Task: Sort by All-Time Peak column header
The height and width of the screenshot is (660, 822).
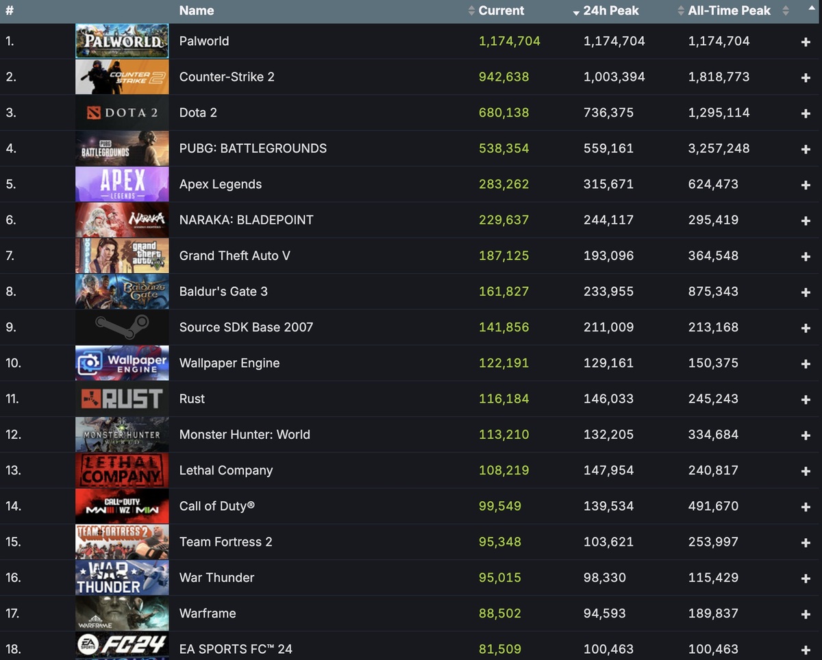Action: pos(729,11)
